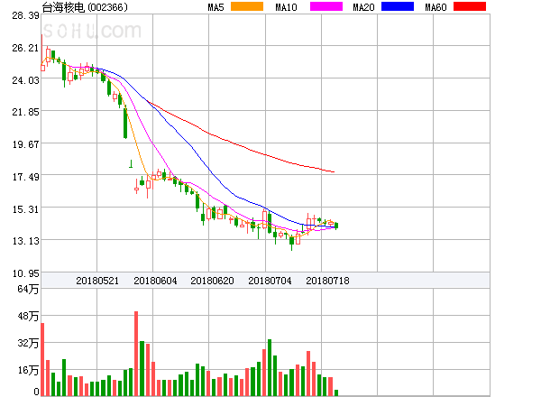Screen dimensions: 541x397
Task: Click the red MA60 legend swatch
Action: [x=470, y=6]
